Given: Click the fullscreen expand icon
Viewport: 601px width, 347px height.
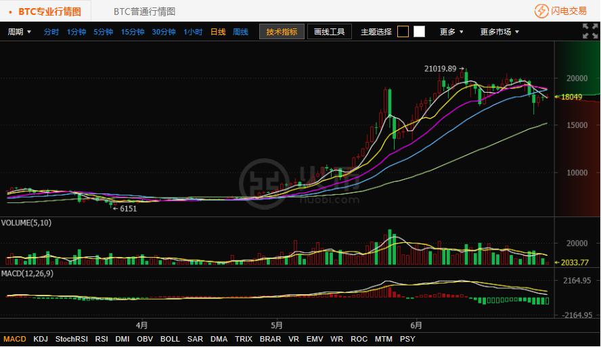Looking at the screenshot, I should point(589,31).
